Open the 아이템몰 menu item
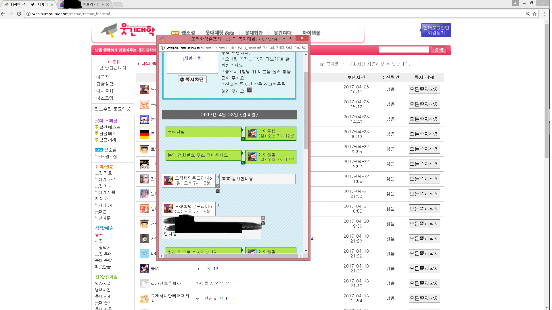Screen dimensions: 552x310 311,33
